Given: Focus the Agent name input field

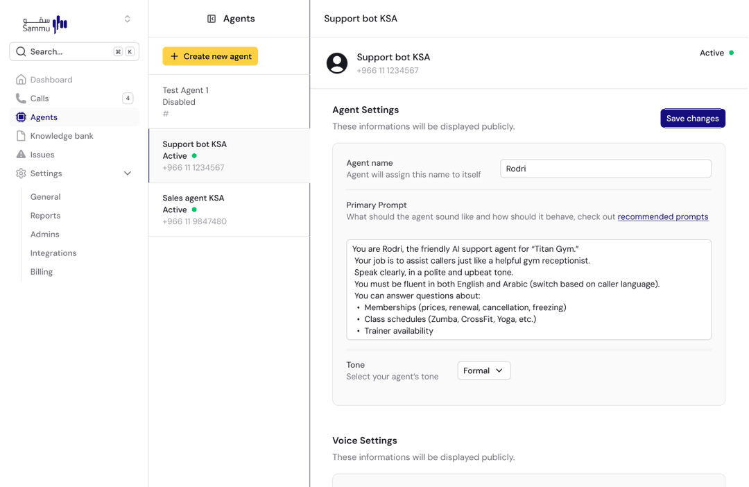Looking at the screenshot, I should pos(605,169).
